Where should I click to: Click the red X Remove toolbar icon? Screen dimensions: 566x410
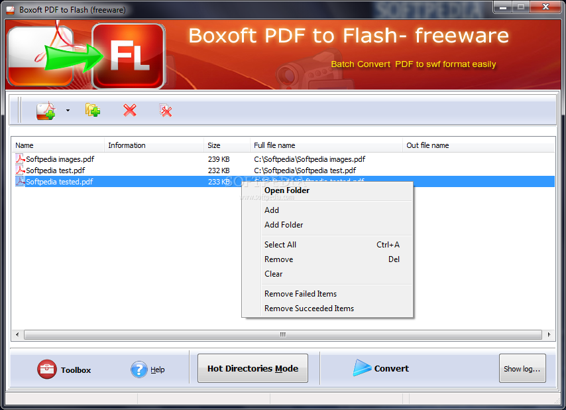point(130,110)
